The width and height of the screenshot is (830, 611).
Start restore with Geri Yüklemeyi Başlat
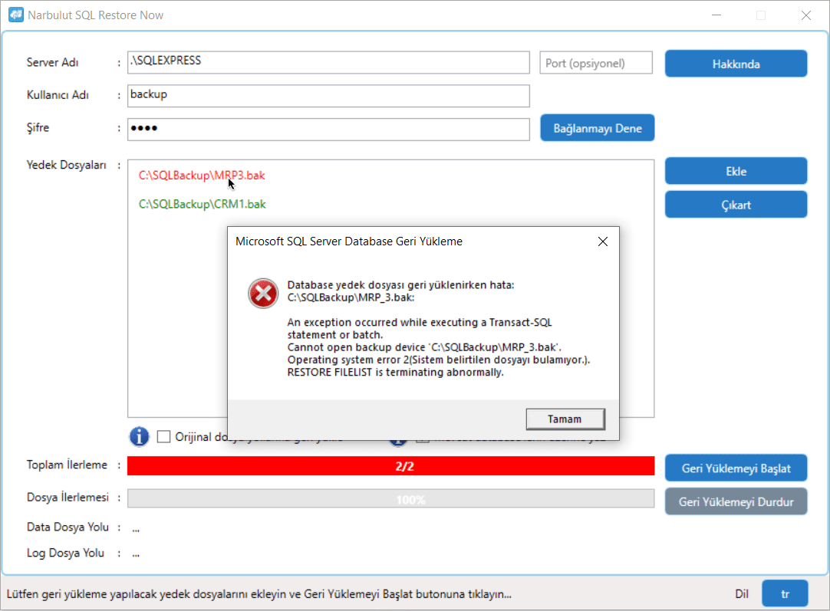736,468
